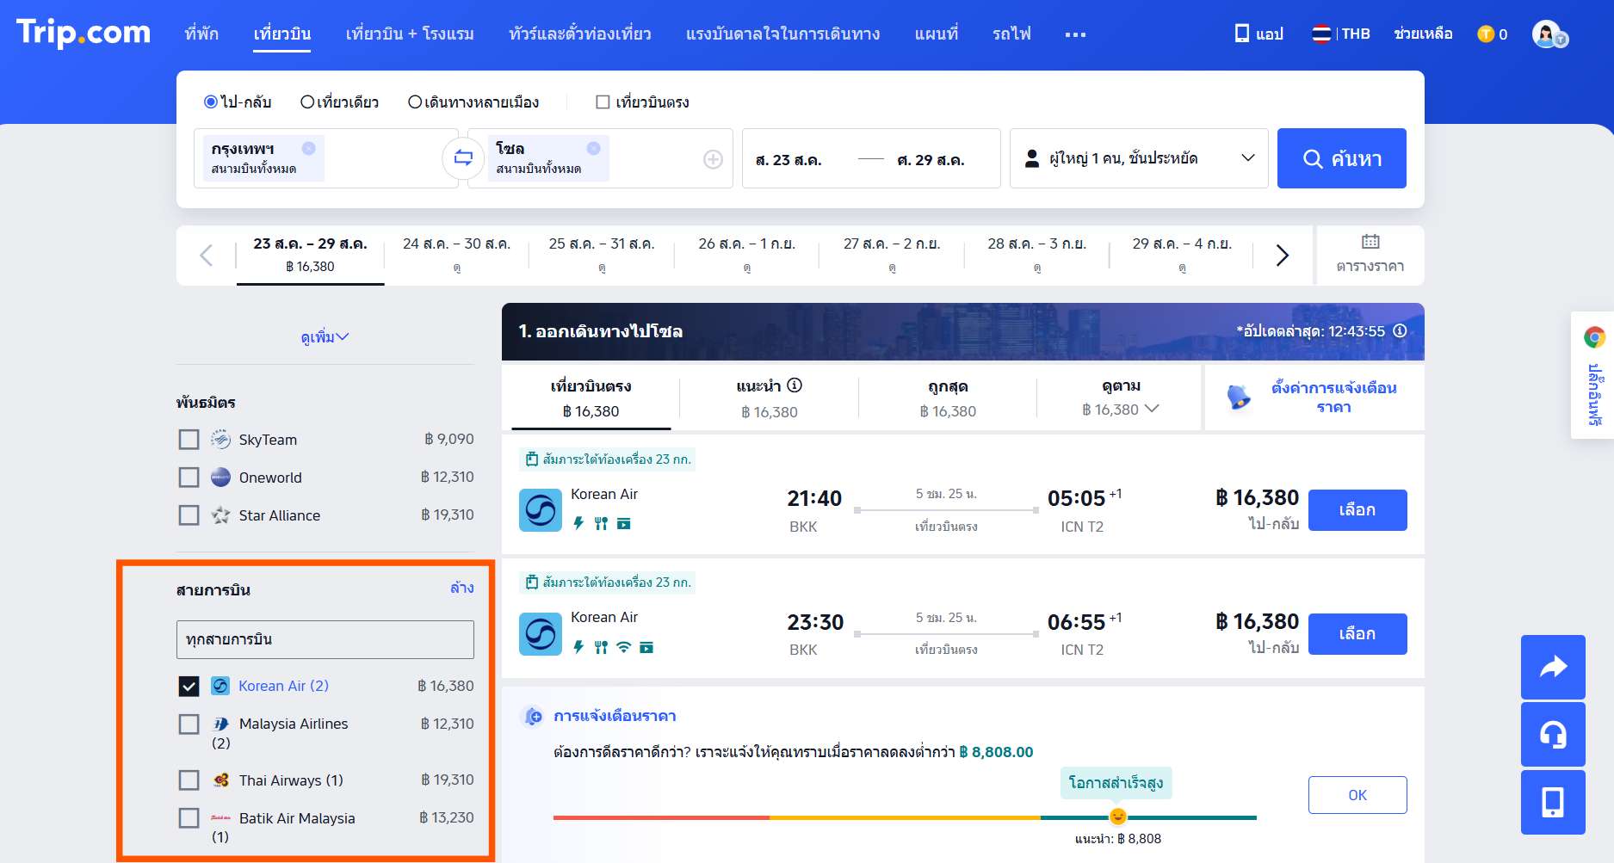This screenshot has width=1614, height=863.
Task: Expand the 'ดูเพิ่ม' filter section
Action: coord(325,337)
